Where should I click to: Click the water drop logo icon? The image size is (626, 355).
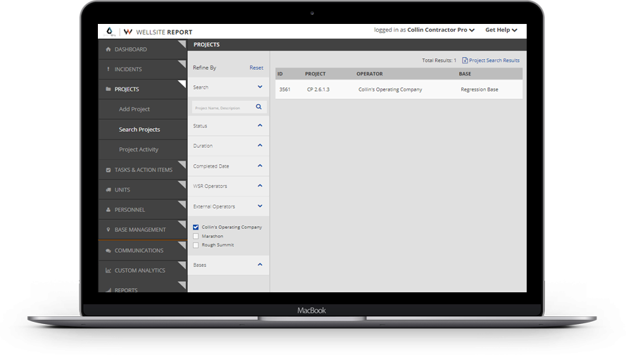point(109,31)
